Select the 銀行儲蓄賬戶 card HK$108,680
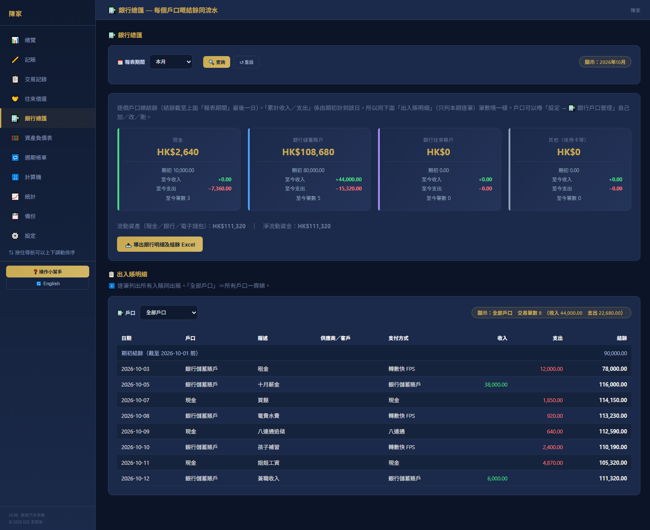Image resolution: width=650 pixels, height=530 pixels. pyautogui.click(x=309, y=169)
